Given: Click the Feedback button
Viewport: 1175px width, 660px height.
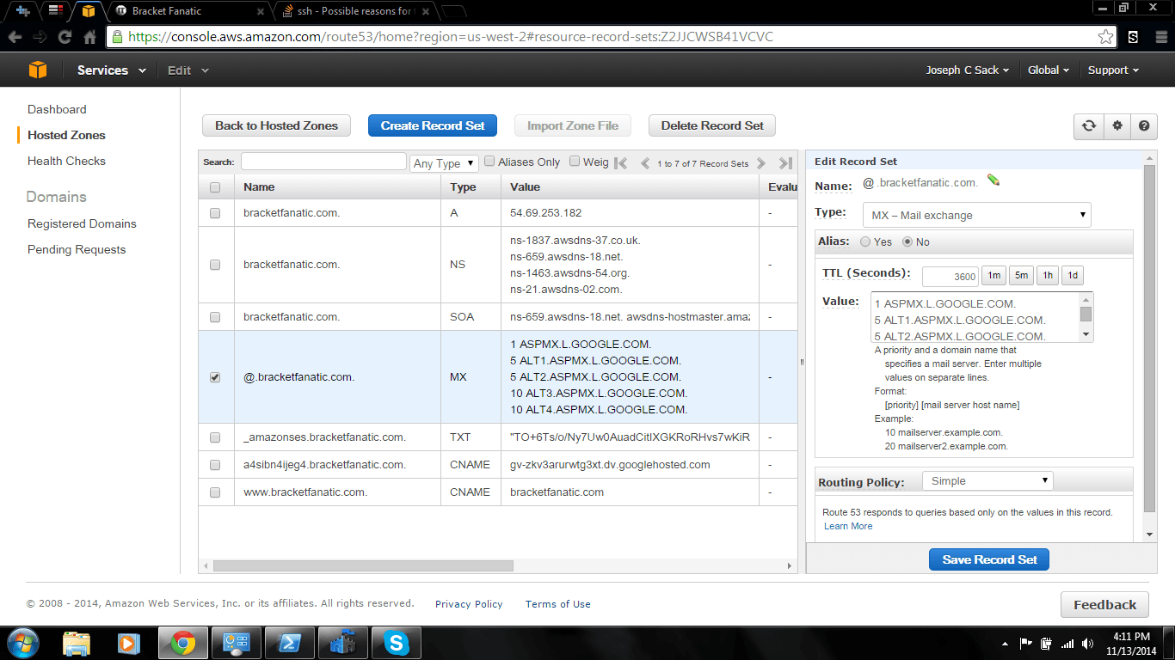Looking at the screenshot, I should coord(1104,605).
